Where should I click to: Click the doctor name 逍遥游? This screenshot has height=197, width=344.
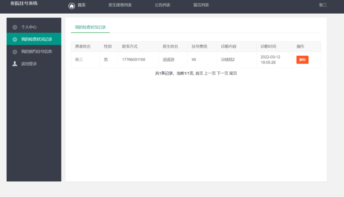[168, 59]
